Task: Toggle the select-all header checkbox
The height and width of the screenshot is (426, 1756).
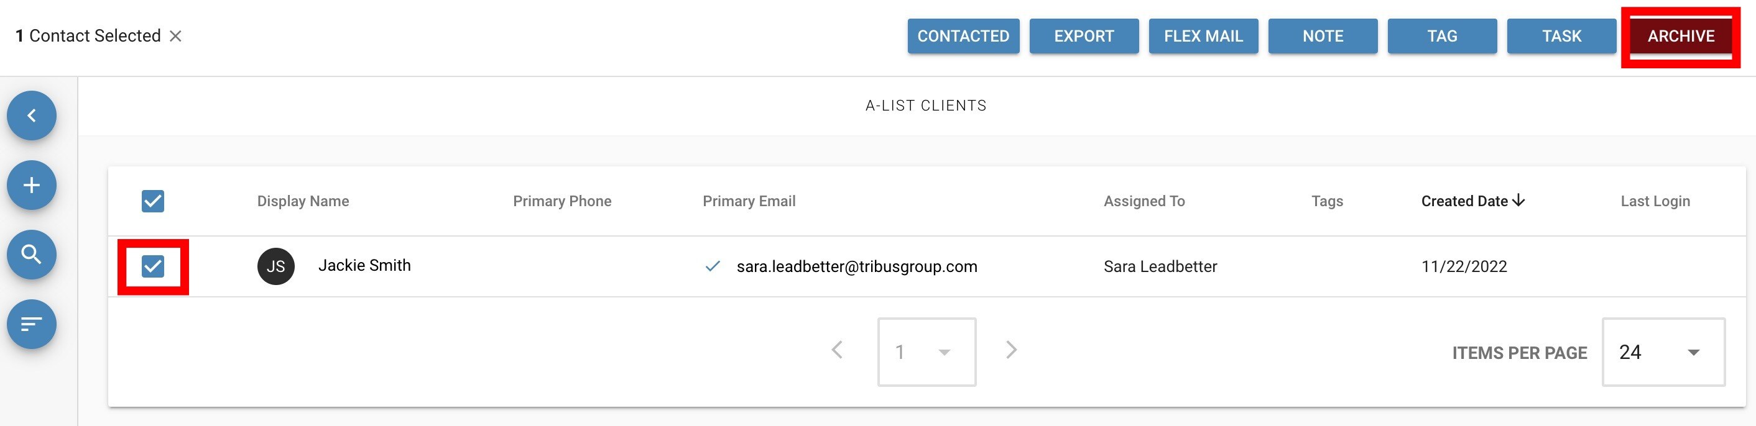Action: (153, 201)
